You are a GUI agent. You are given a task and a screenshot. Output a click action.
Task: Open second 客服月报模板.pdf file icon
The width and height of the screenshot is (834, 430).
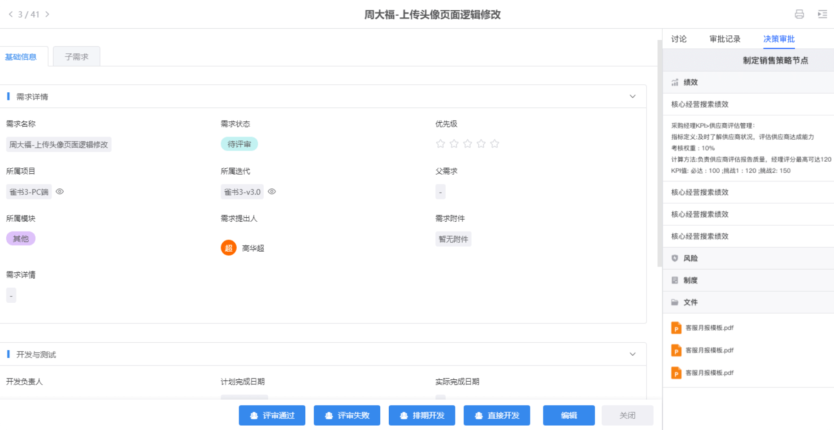point(676,350)
